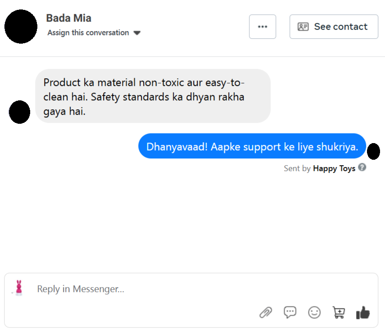Click the contact card icon in See contact
The height and width of the screenshot is (333, 385).
pos(303,27)
